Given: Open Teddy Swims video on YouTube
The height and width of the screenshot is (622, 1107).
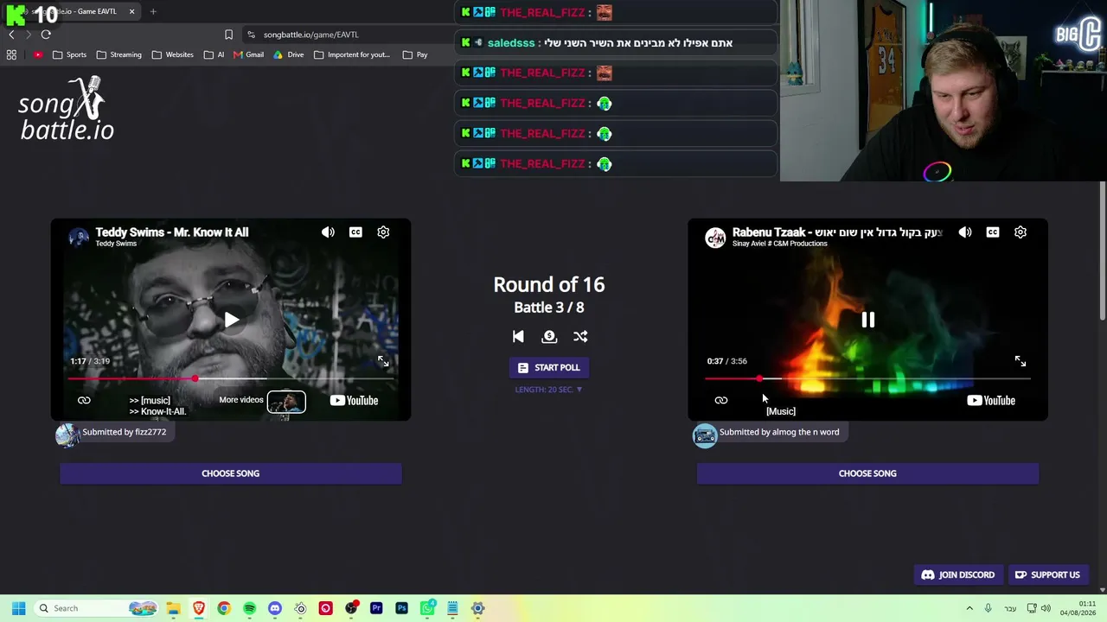Looking at the screenshot, I should pyautogui.click(x=354, y=400).
